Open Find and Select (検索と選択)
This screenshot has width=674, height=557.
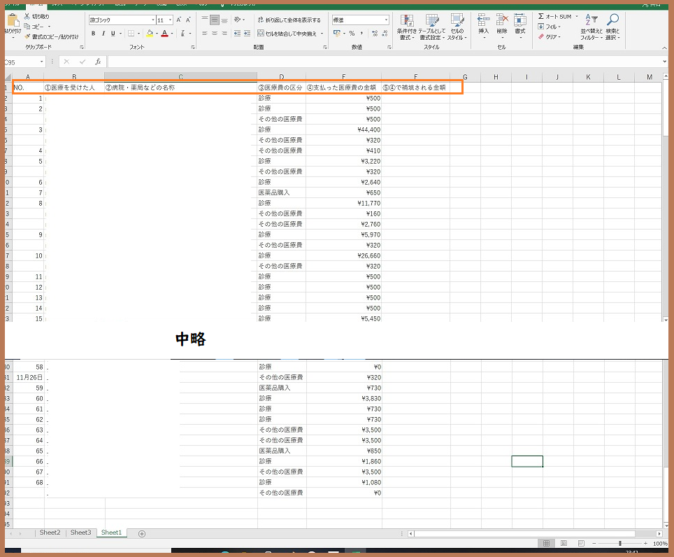pyautogui.click(x=612, y=27)
